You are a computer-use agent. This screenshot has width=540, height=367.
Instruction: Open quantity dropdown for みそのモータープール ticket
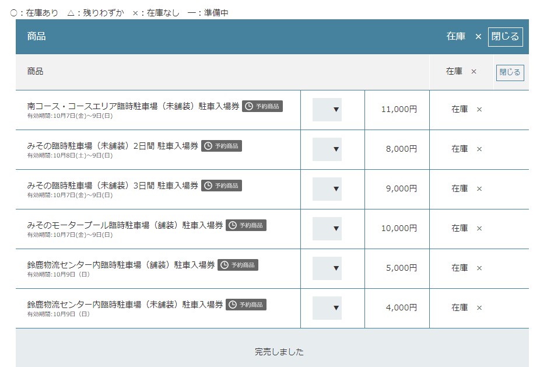(x=327, y=229)
